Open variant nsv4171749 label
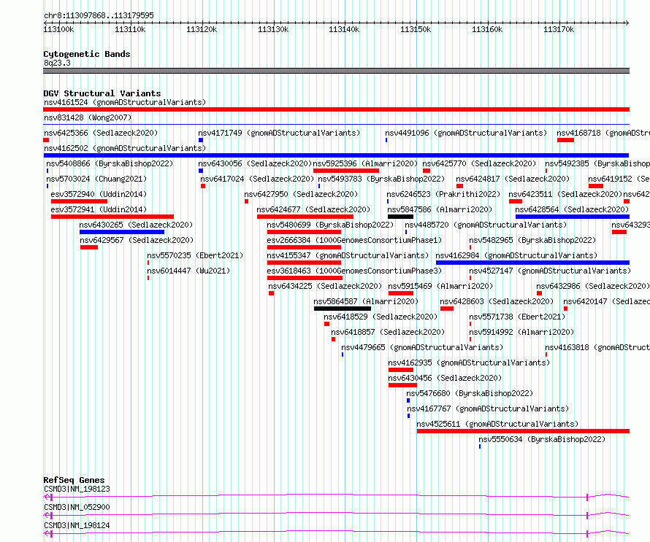The image size is (650, 542). coord(279,133)
